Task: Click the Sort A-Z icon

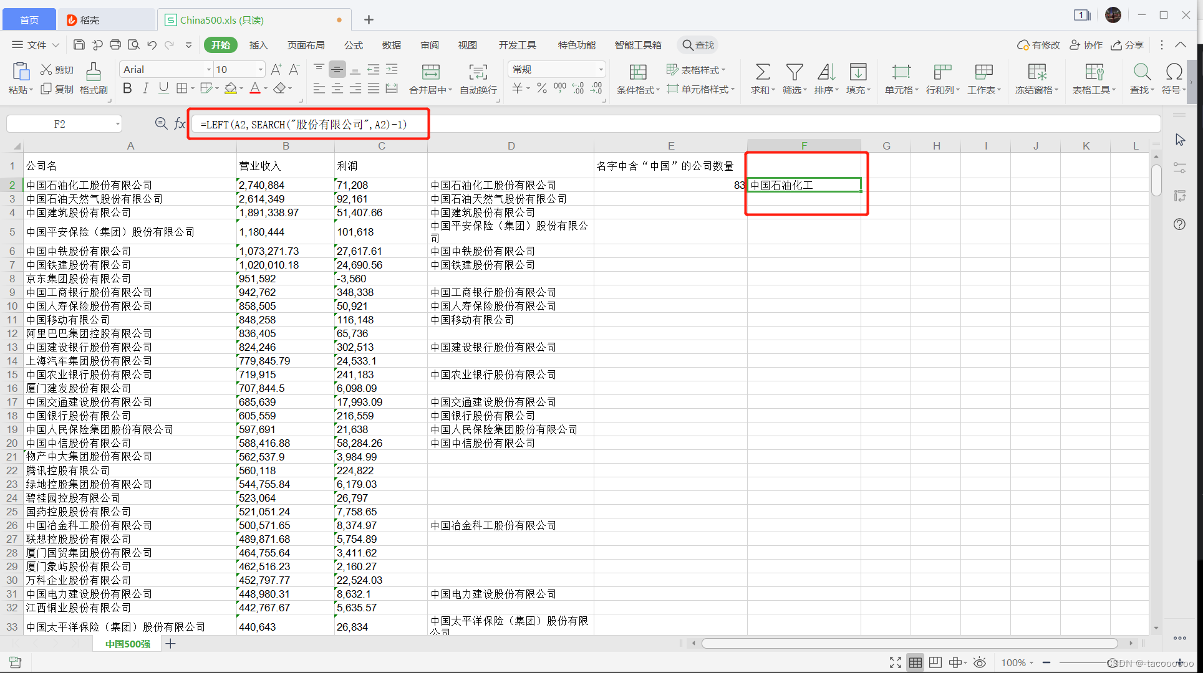Action: (x=826, y=72)
